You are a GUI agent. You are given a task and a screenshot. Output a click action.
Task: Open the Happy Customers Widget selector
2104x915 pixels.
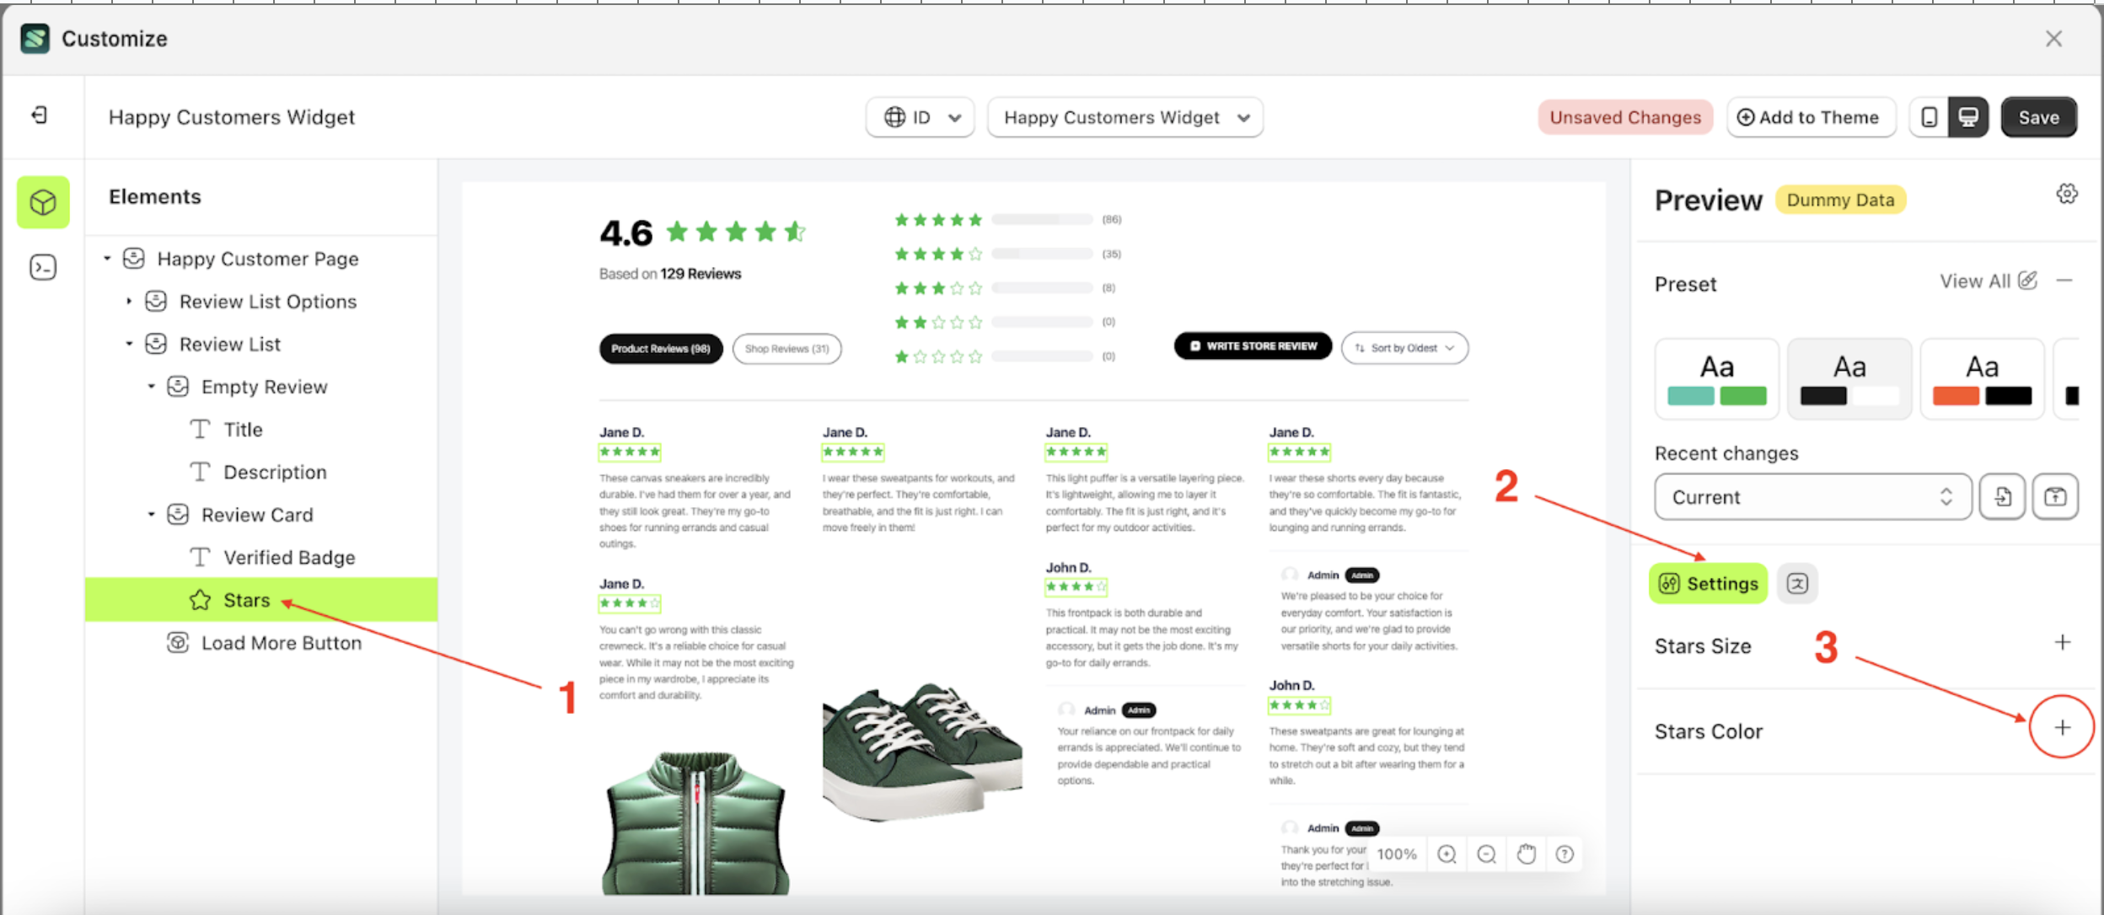(1124, 117)
